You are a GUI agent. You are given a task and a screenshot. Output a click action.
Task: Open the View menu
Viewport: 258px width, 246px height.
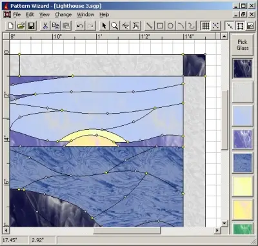click(x=45, y=15)
